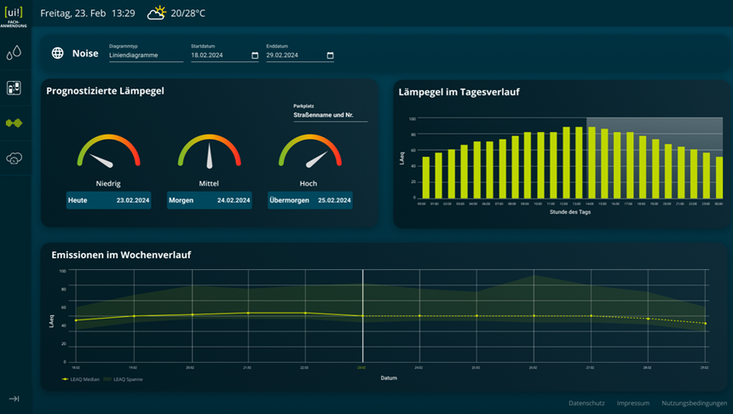The height and width of the screenshot is (414, 733).
Task: Open the Diagrammtyp dropdown
Action: pyautogui.click(x=146, y=55)
